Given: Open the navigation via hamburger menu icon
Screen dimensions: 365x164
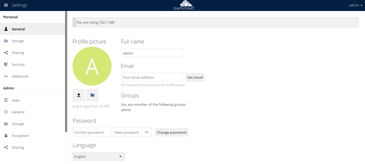Looking at the screenshot, I should 6,5.
